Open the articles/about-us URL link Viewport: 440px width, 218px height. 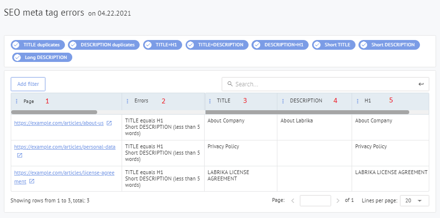pyautogui.click(x=59, y=123)
